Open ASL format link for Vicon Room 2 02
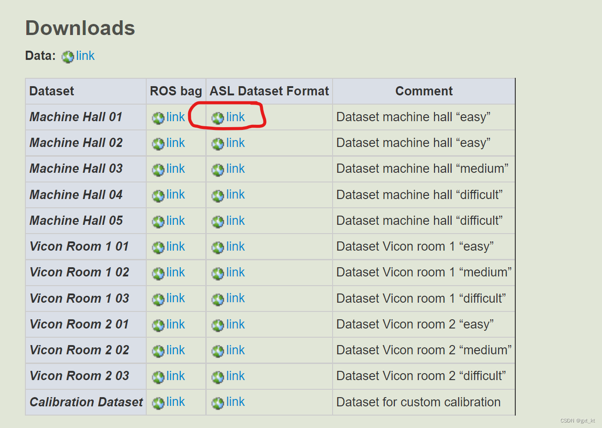The image size is (602, 428). [x=235, y=350]
